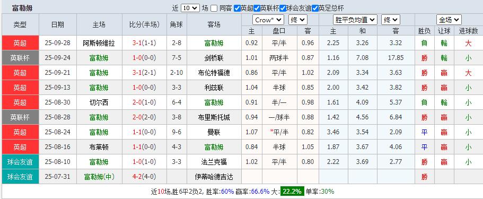Screen dimensions: 483x199
Task: Click the *平/半 handicap on 曼联 row
Action: point(279,132)
